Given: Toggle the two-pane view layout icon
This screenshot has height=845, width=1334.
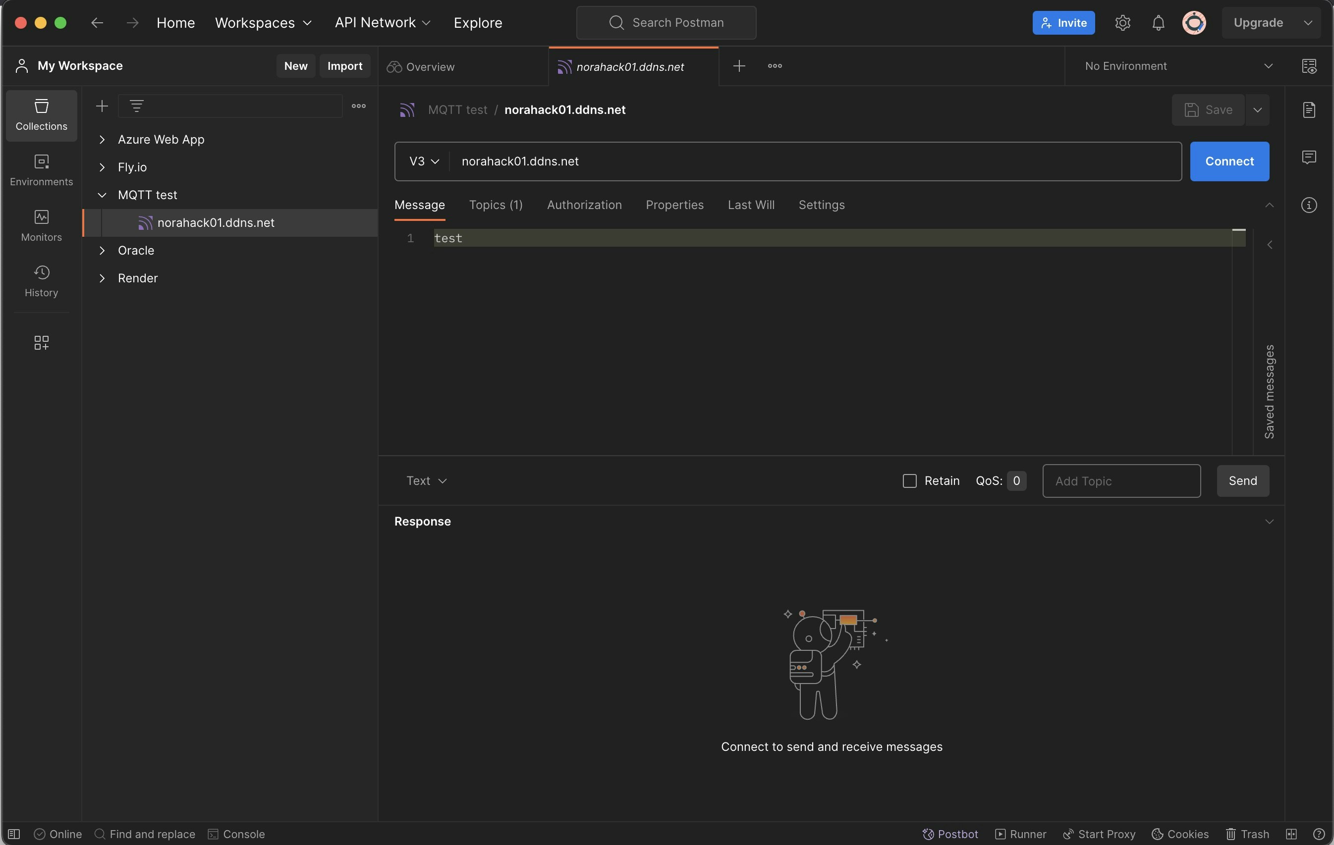Looking at the screenshot, I should pos(1291,834).
